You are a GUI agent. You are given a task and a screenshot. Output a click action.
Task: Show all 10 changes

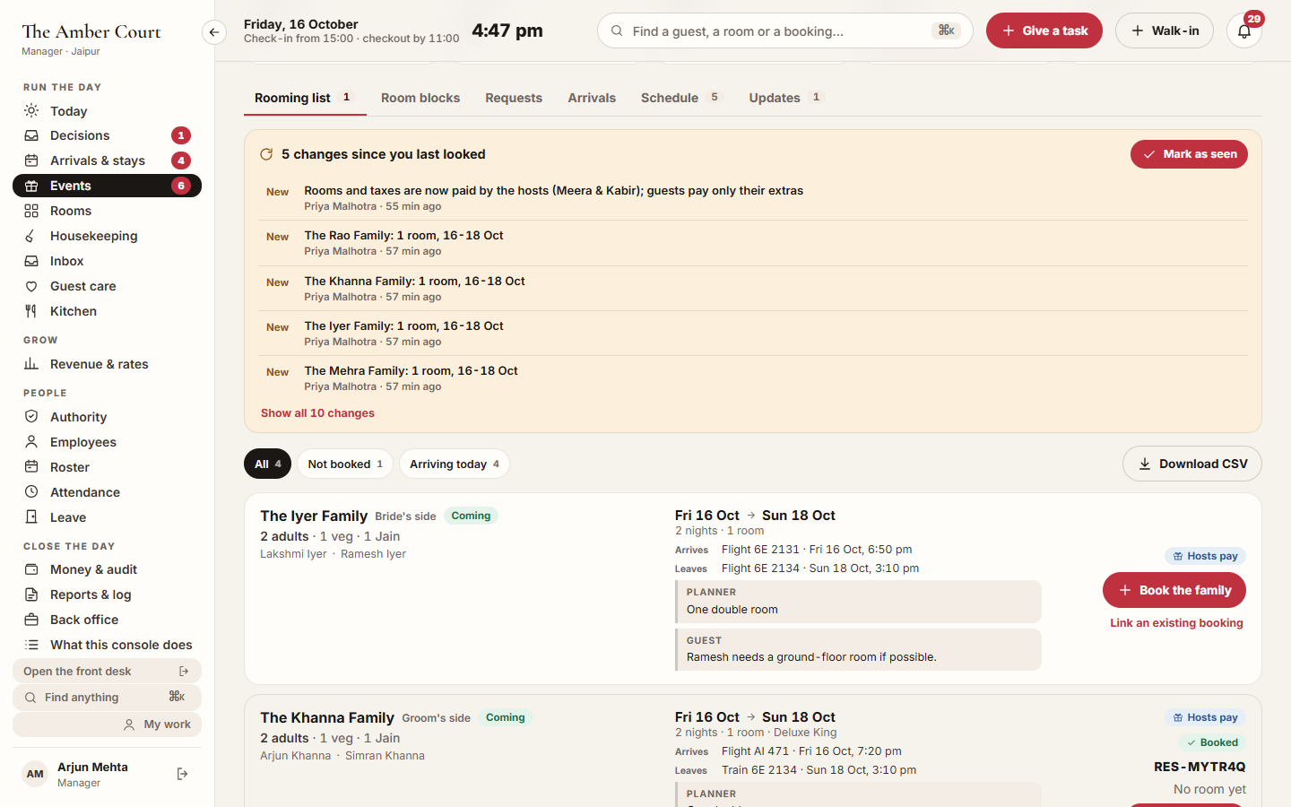coord(317,413)
